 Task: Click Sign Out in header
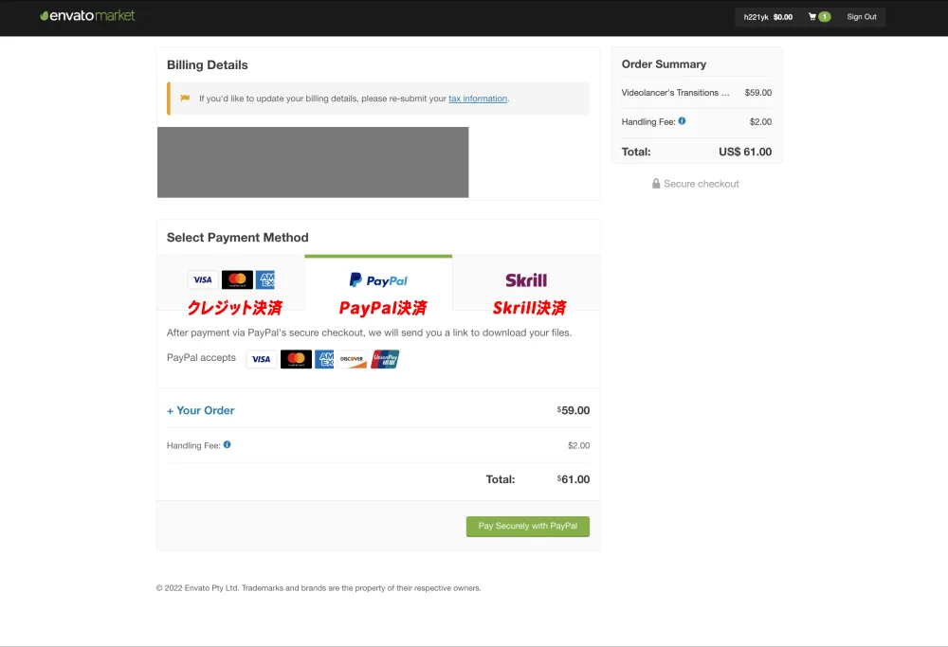862,17
